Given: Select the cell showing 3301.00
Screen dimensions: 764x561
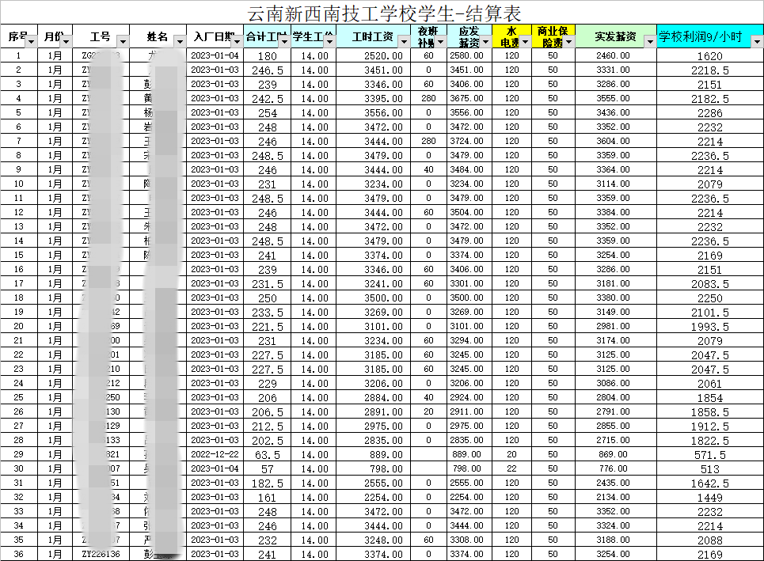Looking at the screenshot, I should pyautogui.click(x=469, y=283).
